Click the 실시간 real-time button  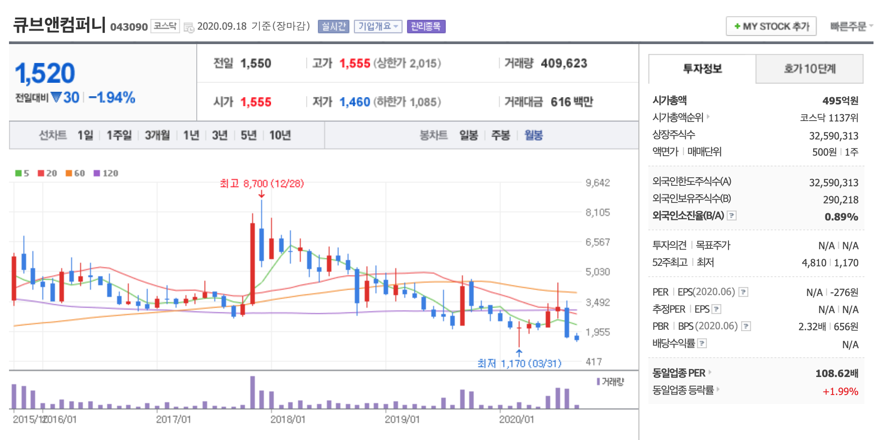[x=334, y=27]
